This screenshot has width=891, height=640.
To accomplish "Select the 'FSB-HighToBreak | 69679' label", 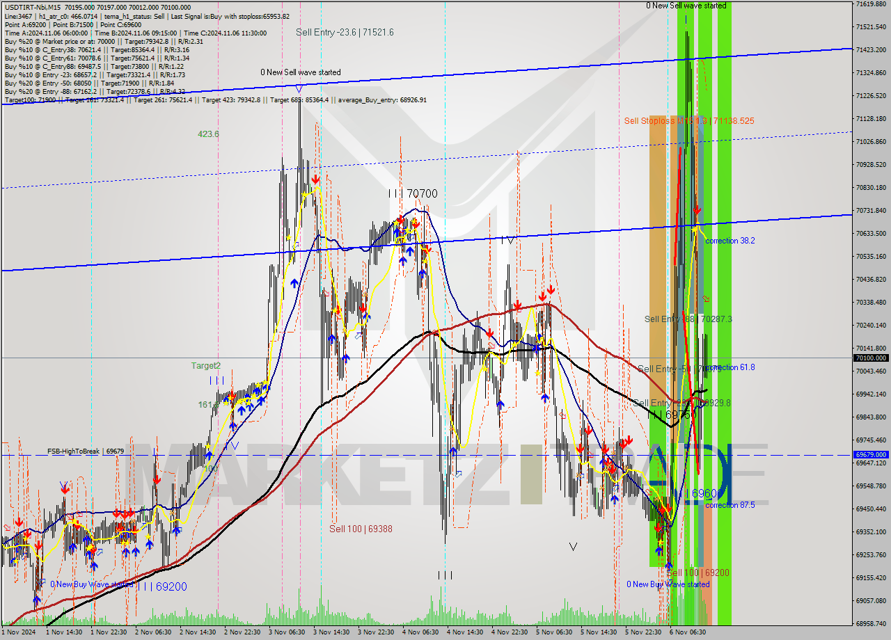I will [86, 451].
